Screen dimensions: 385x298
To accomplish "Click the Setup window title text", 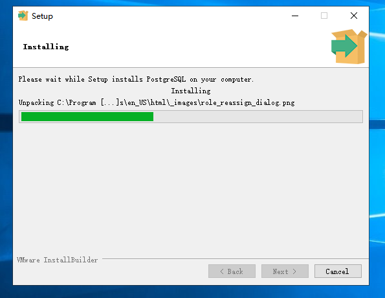I will pyautogui.click(x=42, y=16).
